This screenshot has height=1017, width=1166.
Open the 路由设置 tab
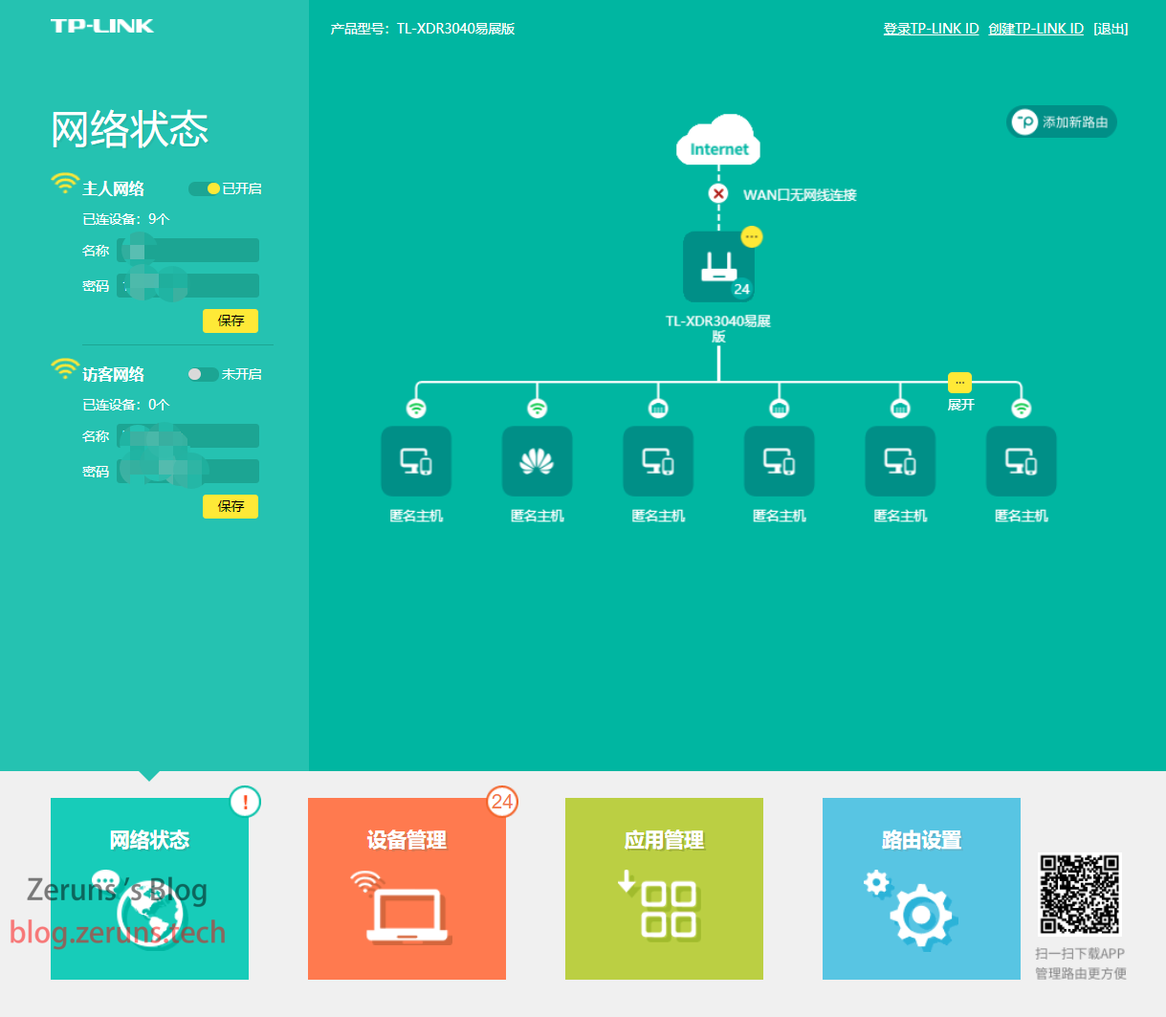pos(921,889)
